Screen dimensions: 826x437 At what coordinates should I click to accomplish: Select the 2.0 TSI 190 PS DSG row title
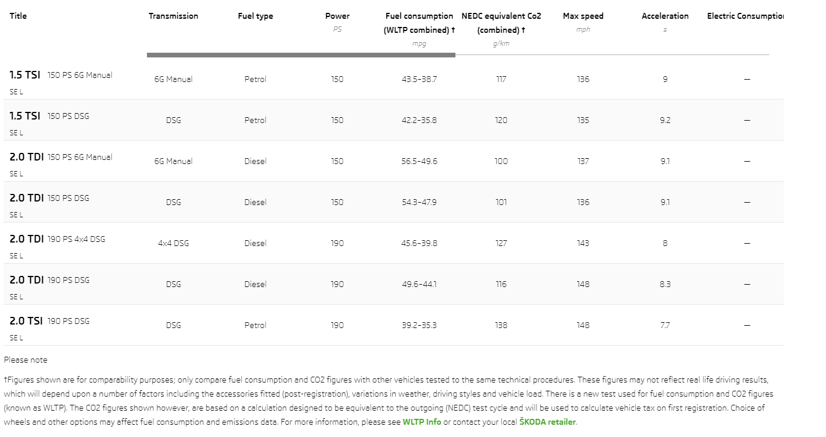[x=50, y=321]
